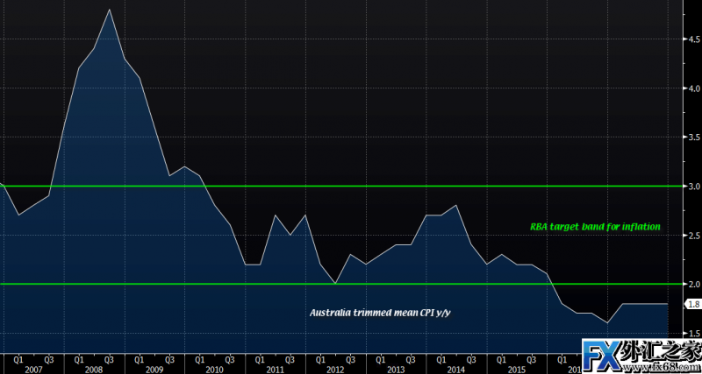The image size is (702, 374).
Task: Click the 4.5 y-axis value label
Action: coord(692,39)
